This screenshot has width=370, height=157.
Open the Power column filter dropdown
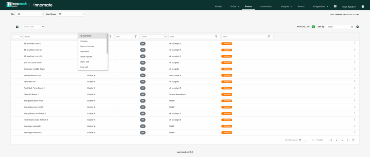tap(153, 36)
